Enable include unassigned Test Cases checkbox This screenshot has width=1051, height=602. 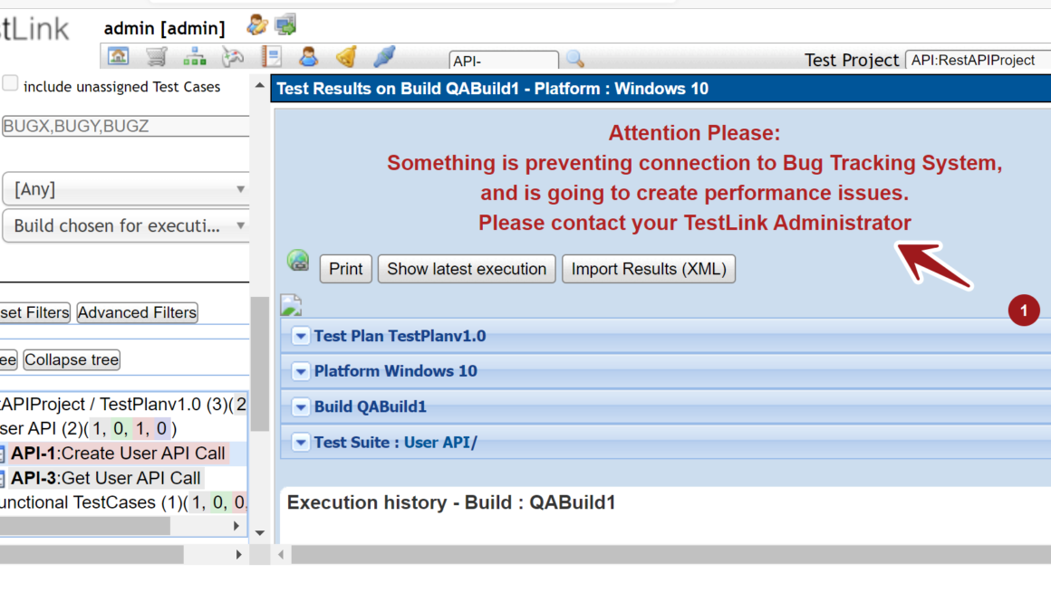coord(10,84)
